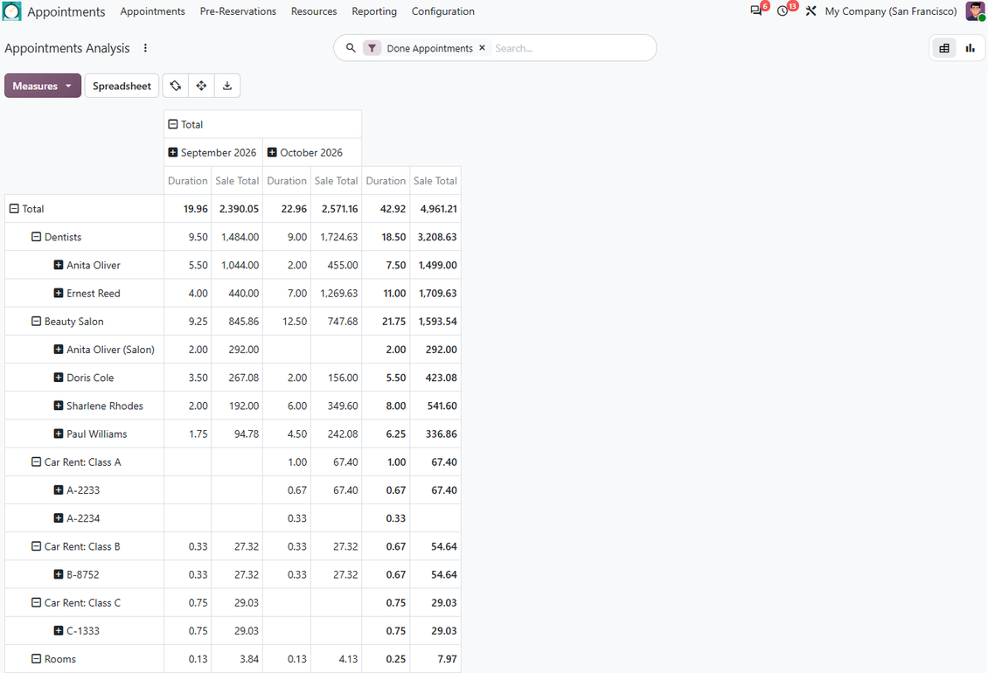
Task: Open the Reporting menu
Action: coord(374,11)
